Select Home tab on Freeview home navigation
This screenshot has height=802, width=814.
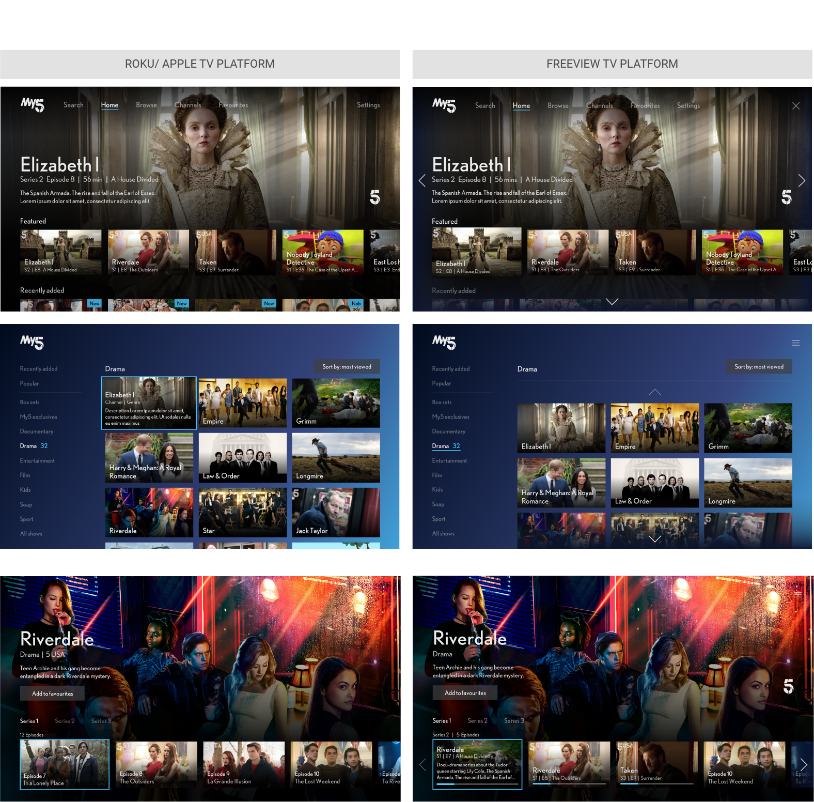point(521,105)
